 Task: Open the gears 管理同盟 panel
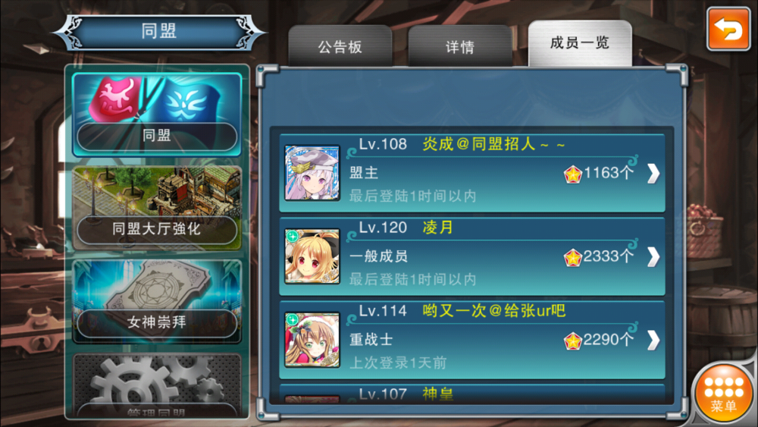point(157,385)
